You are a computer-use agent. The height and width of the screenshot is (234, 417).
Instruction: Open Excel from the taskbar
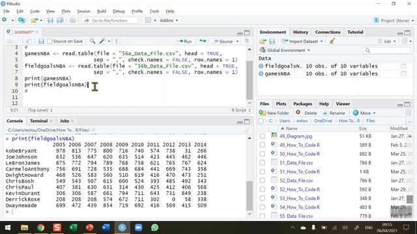click(x=73, y=227)
